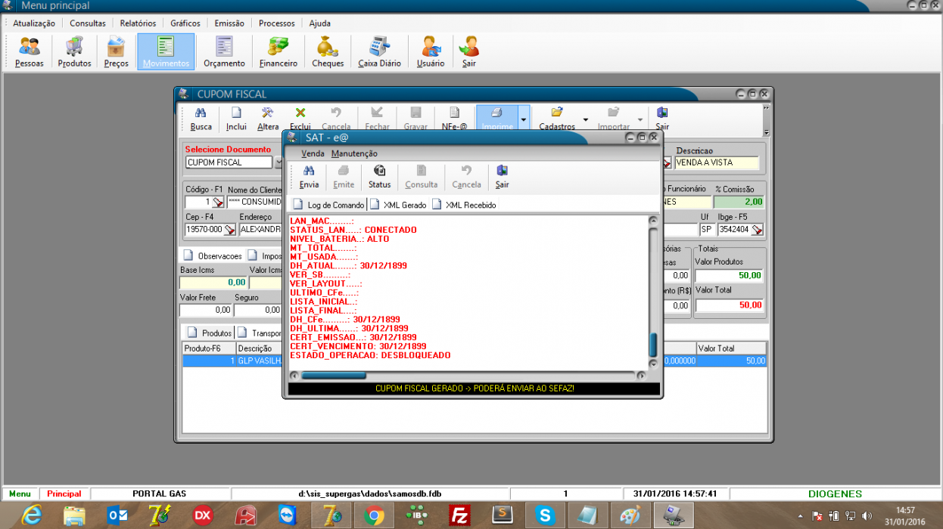Open the Pessoas module
943x529 pixels.
30,51
